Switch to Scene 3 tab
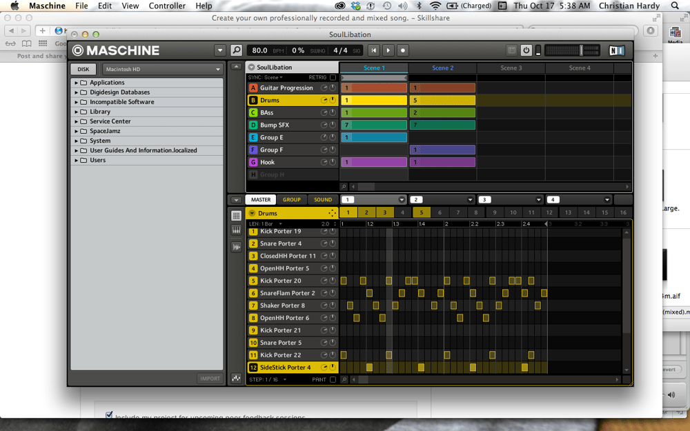Image resolution: width=690 pixels, height=431 pixels. (x=511, y=68)
